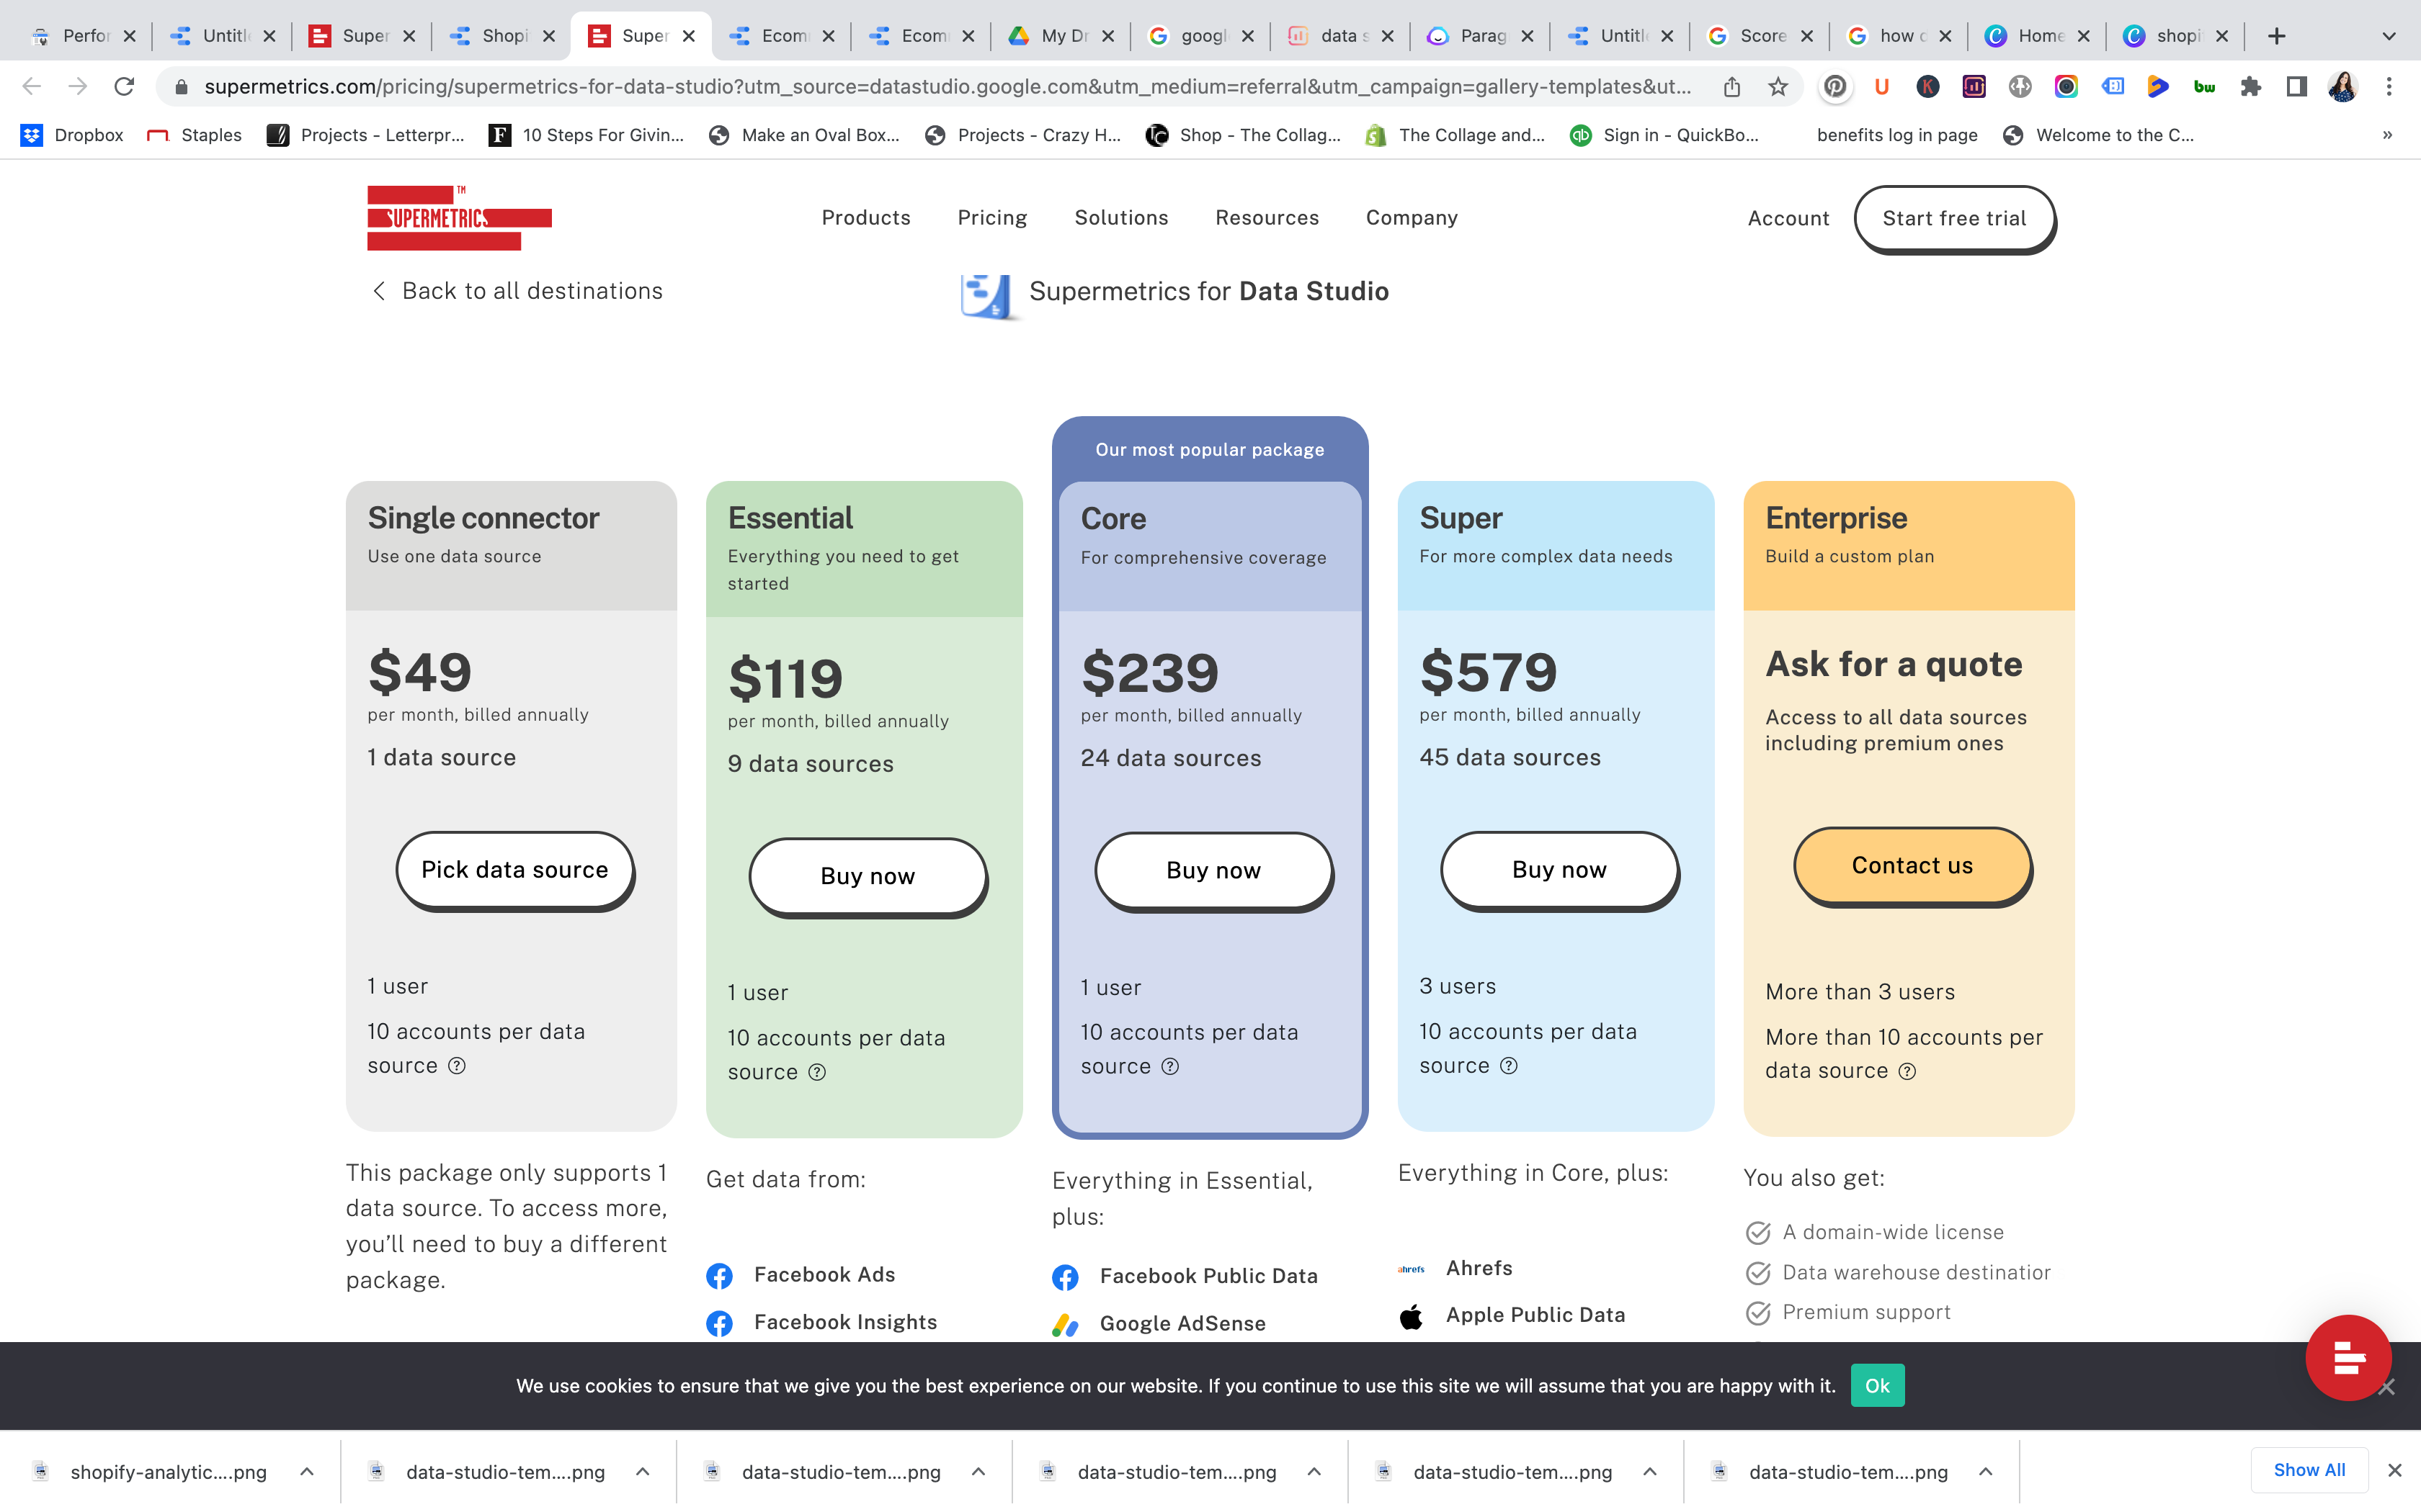Click Buy now under Core plan

point(1213,871)
